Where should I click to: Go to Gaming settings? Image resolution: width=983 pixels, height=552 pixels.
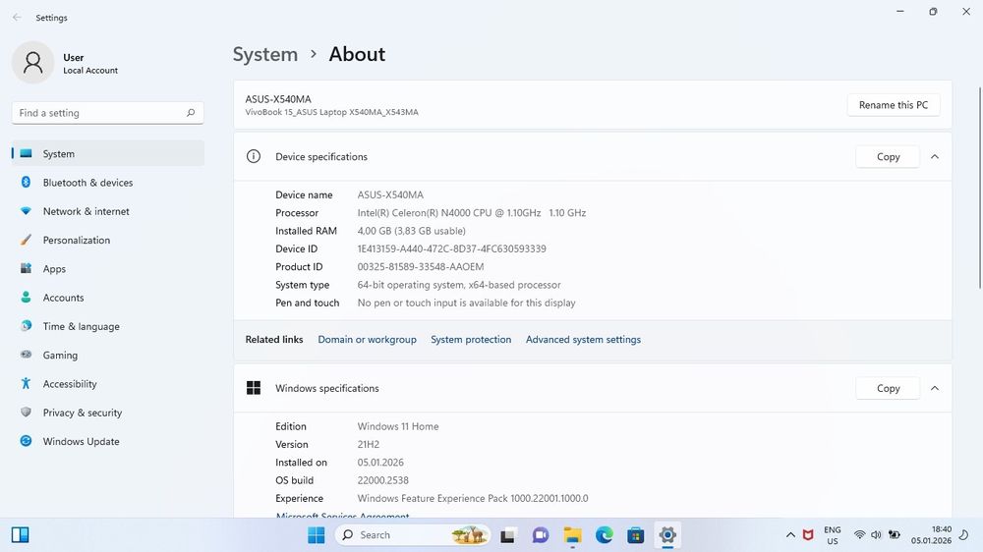(x=108, y=356)
